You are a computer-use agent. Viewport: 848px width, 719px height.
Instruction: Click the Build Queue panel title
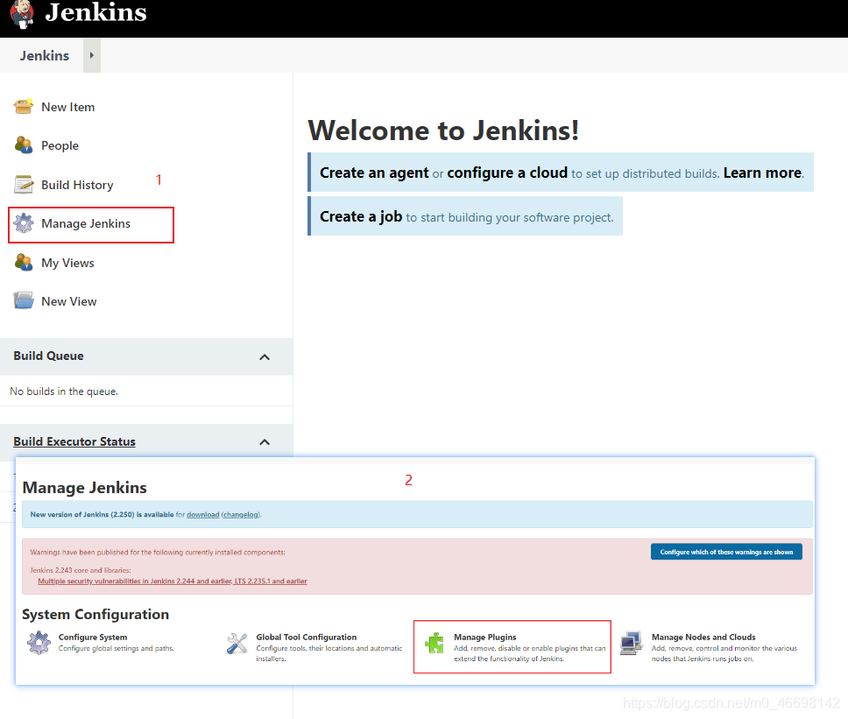click(x=49, y=356)
